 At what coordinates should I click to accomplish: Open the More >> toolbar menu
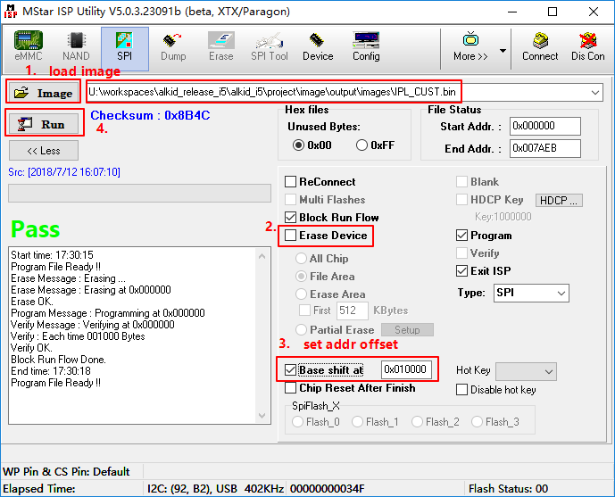point(470,46)
